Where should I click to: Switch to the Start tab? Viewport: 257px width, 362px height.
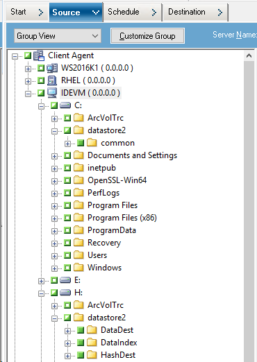pyautogui.click(x=27, y=12)
